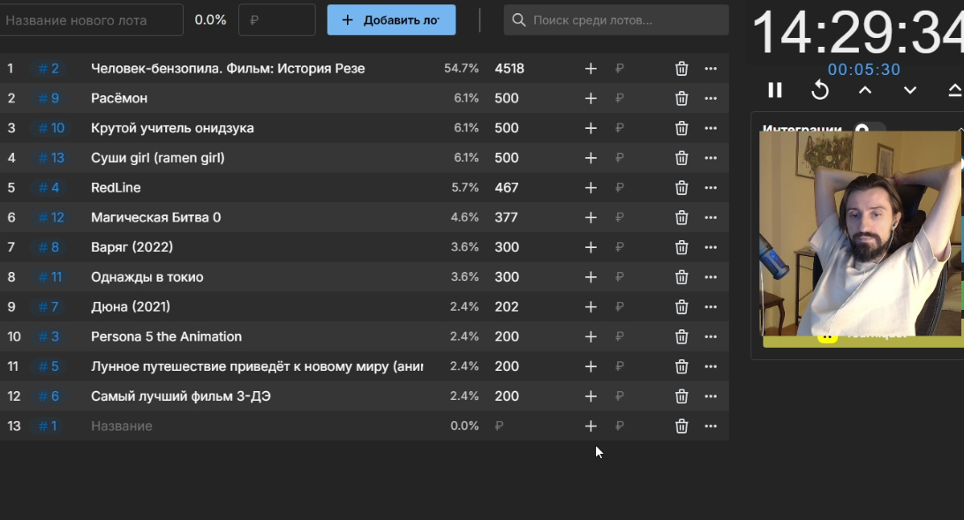Click the Название нового лота field
Viewport: 964px width, 520px height.
90,19
